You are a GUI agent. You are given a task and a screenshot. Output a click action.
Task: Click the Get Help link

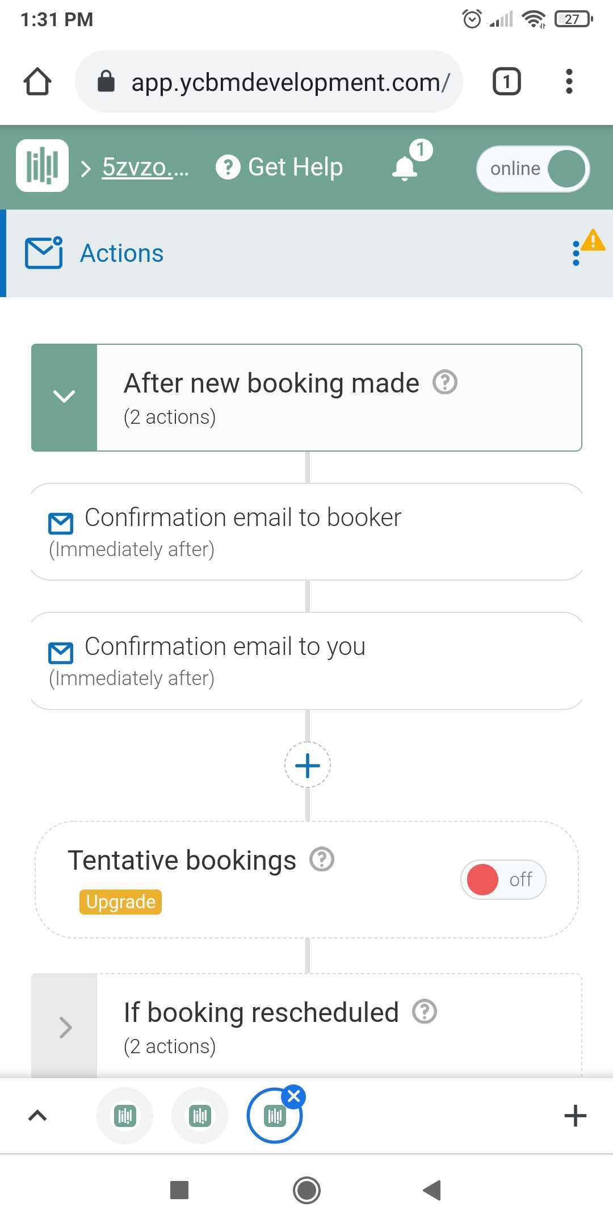point(279,168)
